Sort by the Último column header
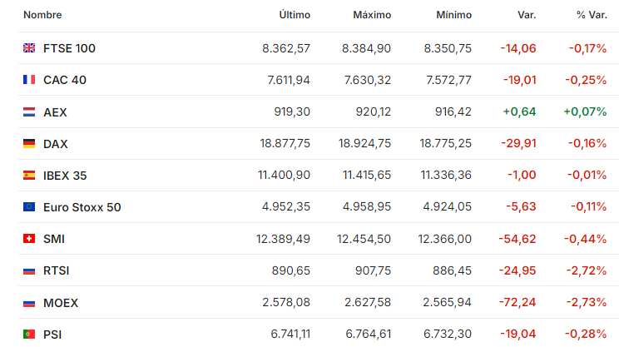The height and width of the screenshot is (347, 619). coord(295,15)
